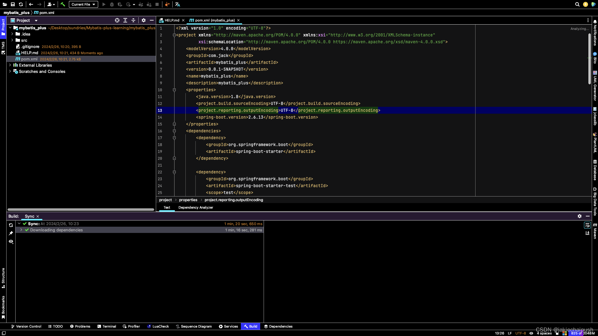
Task: Collapse the mybatis_plus root node
Action: click(10, 28)
